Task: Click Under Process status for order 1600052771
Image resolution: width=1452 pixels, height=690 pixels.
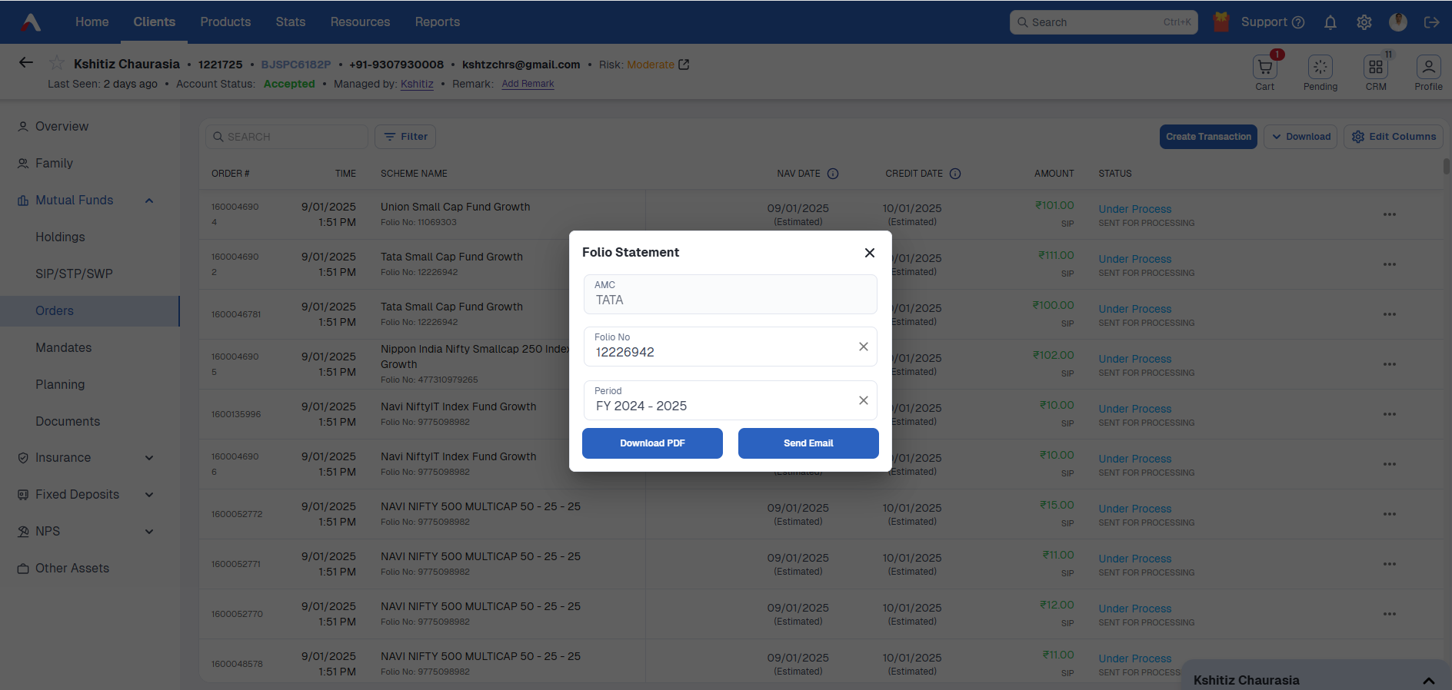Action: tap(1134, 559)
